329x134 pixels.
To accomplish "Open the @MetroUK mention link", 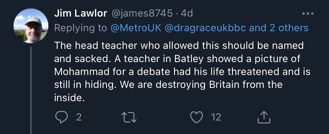I will (x=136, y=28).
